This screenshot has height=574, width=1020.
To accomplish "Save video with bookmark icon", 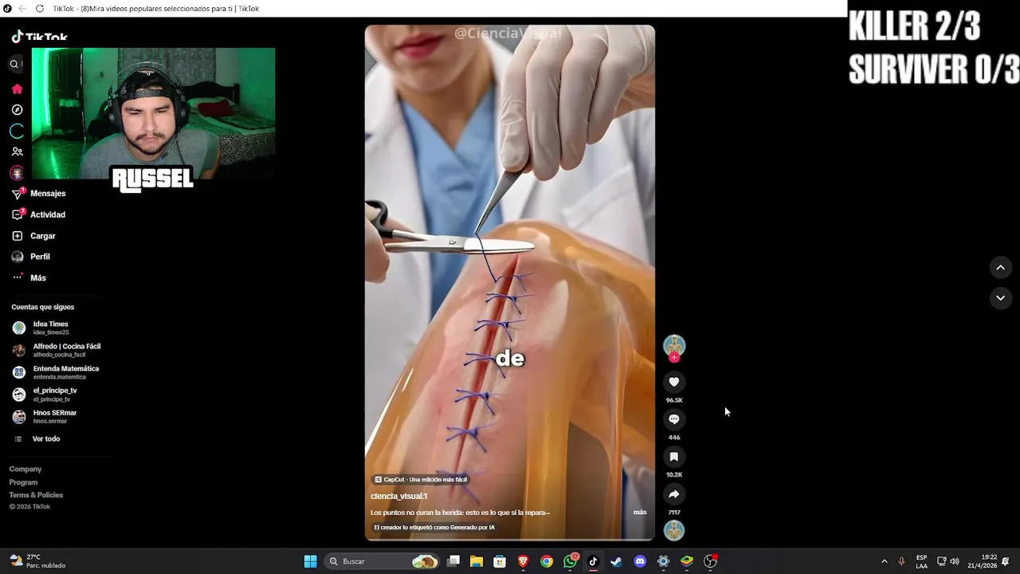I will pos(674,457).
